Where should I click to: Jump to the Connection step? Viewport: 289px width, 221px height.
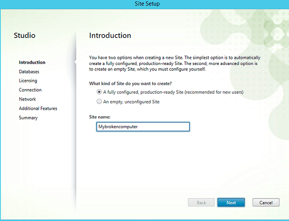coord(30,90)
